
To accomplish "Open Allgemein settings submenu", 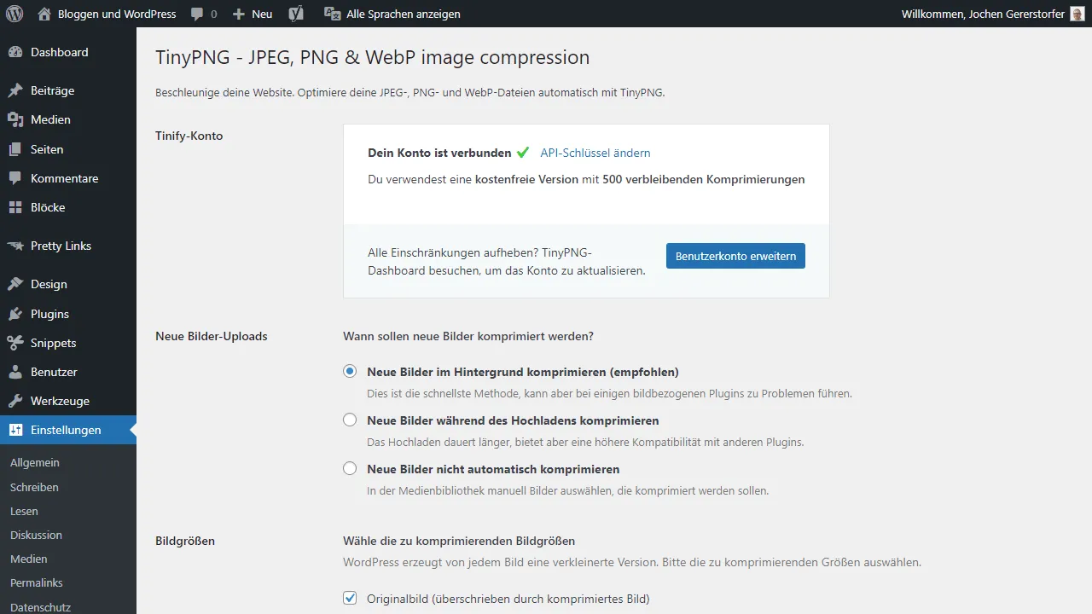I will (x=35, y=462).
